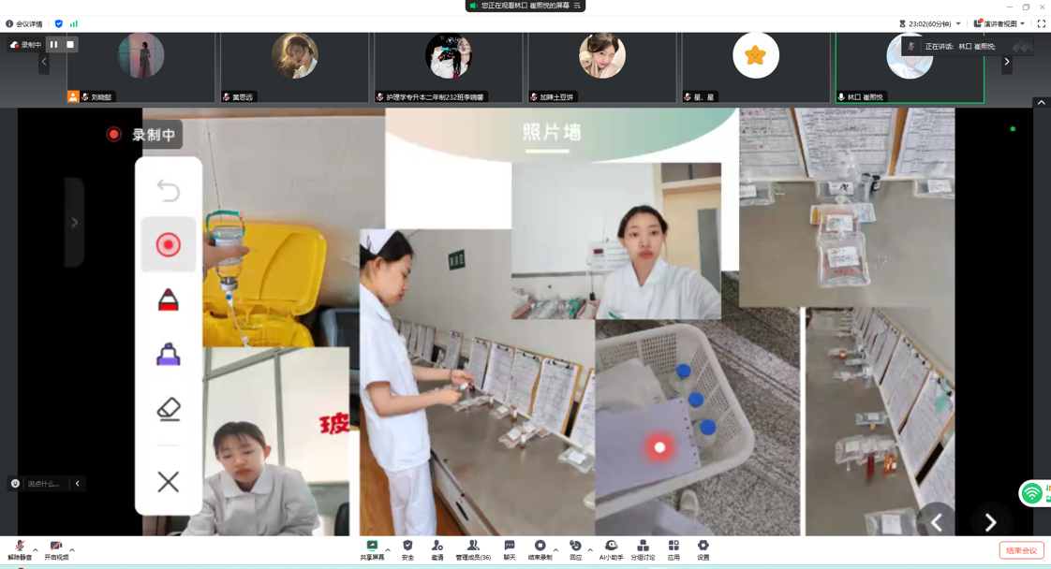
Task: Pick the red highlighter pen color
Action: coord(169,300)
